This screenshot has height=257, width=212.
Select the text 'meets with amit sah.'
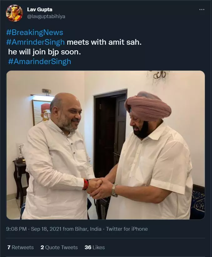pyautogui.click(x=104, y=42)
